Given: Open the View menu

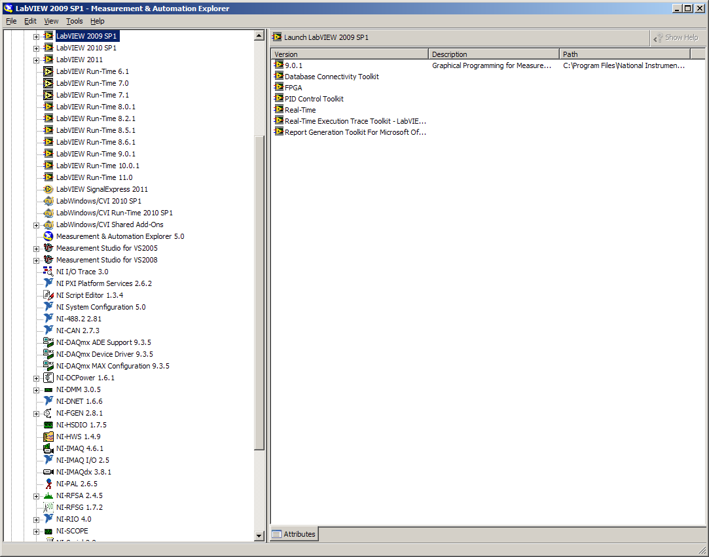Looking at the screenshot, I should pyautogui.click(x=51, y=21).
